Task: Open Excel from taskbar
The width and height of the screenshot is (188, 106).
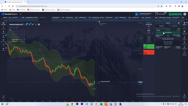Action: (101, 104)
